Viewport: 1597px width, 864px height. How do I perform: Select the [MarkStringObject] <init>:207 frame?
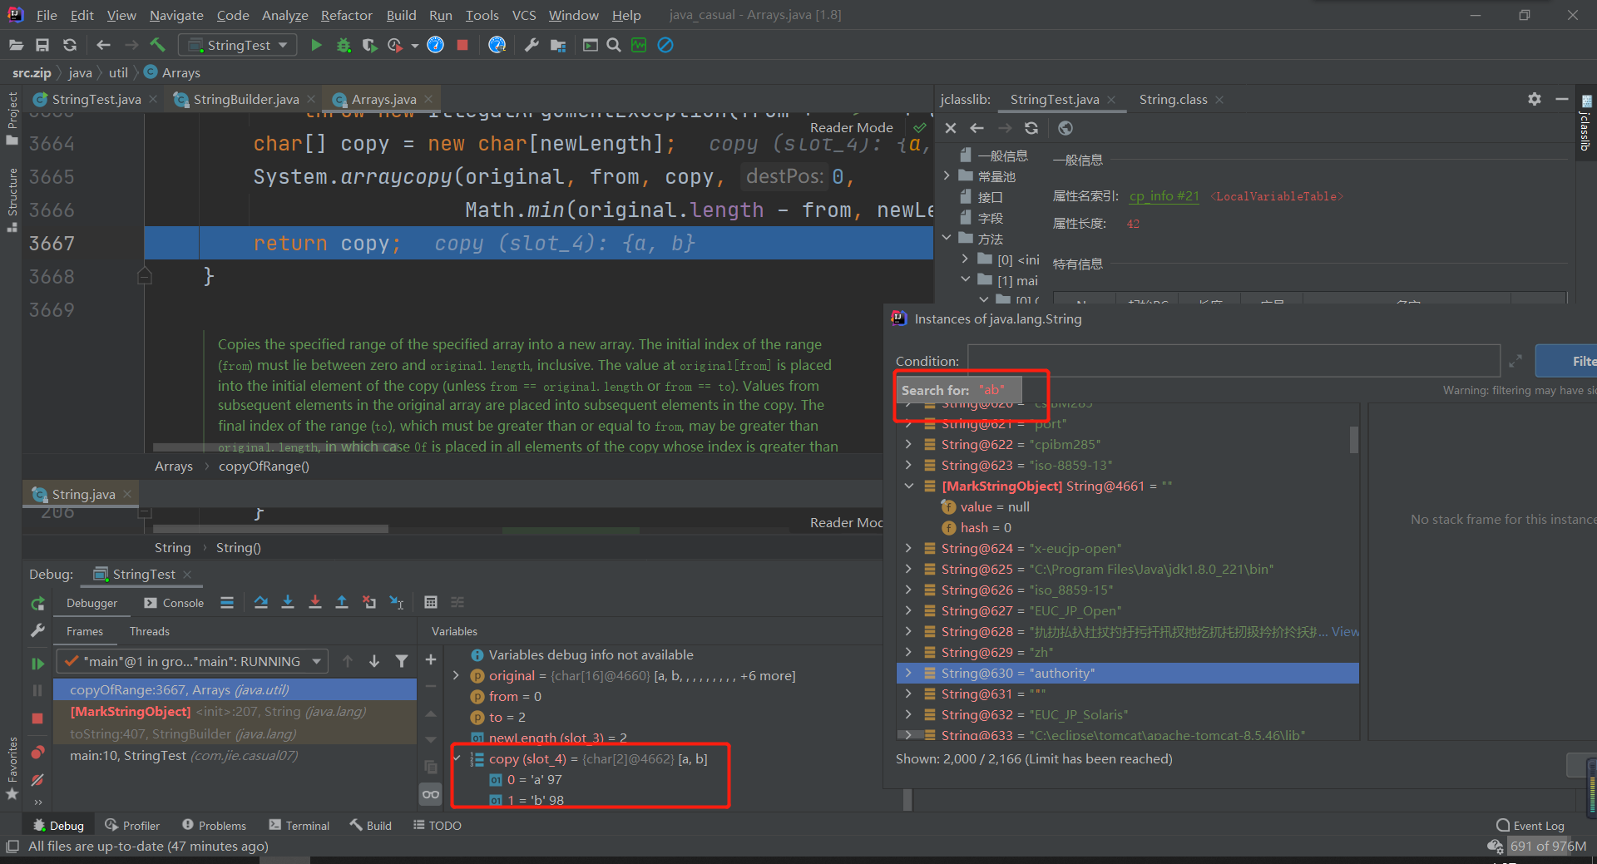(x=235, y=712)
